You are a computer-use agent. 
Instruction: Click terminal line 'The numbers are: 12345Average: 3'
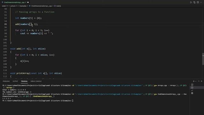tap(17, 92)
